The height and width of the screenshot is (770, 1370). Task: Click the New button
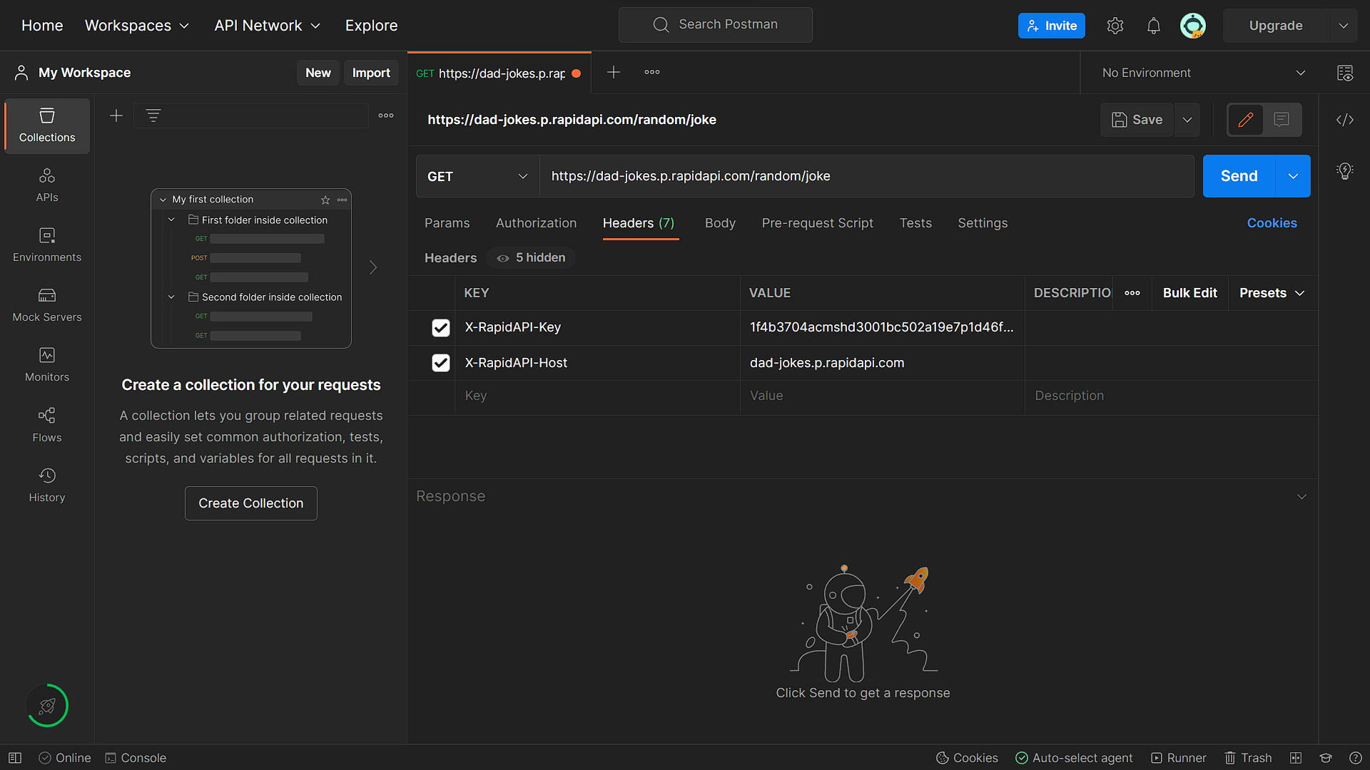(318, 73)
